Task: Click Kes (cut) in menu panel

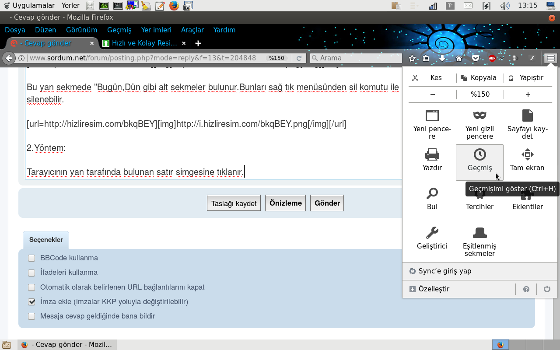Action: [432, 77]
